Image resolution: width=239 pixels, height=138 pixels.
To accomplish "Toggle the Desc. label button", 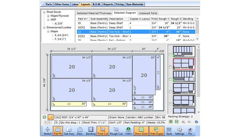I will click(x=80, y=131).
